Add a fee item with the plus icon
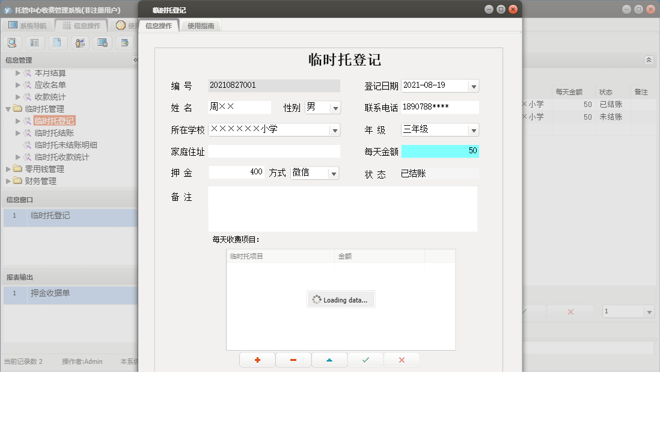 (x=257, y=360)
